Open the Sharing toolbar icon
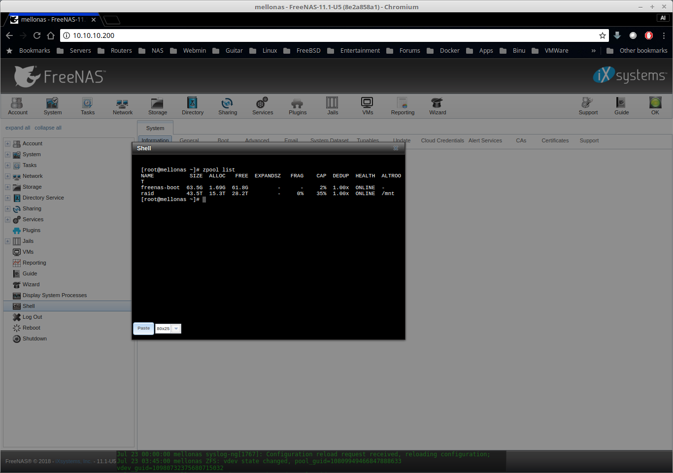This screenshot has width=673, height=473. 227,106
